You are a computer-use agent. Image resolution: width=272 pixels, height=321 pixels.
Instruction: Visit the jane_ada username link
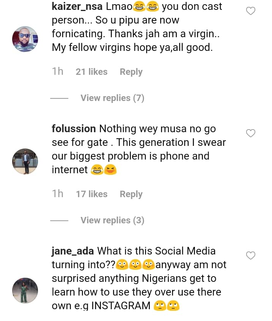coord(73,251)
